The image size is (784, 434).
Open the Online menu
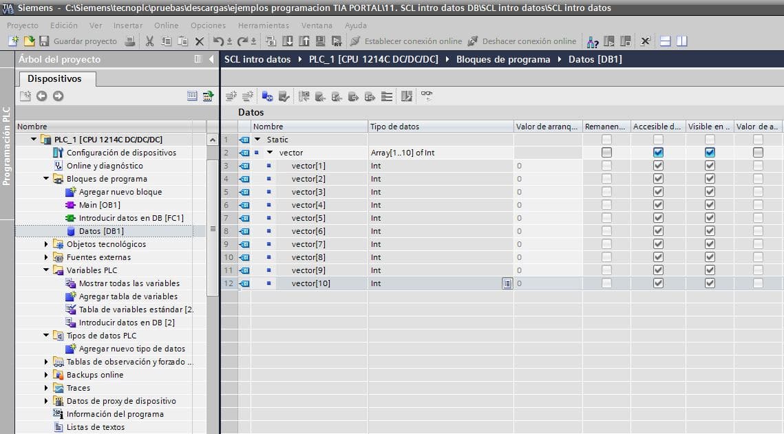[x=166, y=25]
